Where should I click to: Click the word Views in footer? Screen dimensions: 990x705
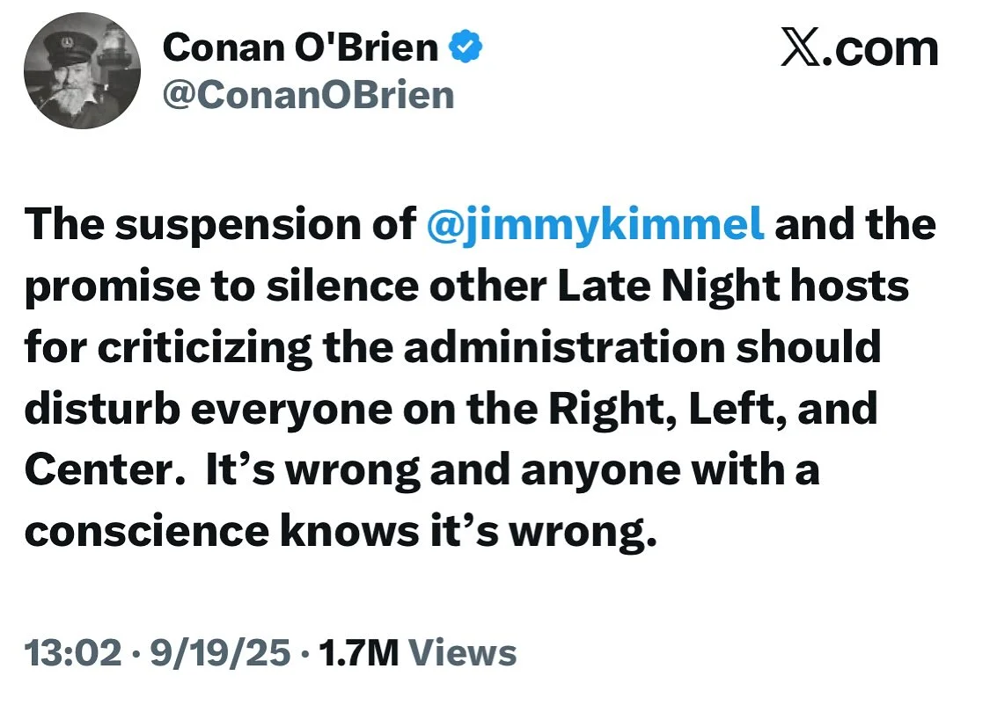coord(464,653)
